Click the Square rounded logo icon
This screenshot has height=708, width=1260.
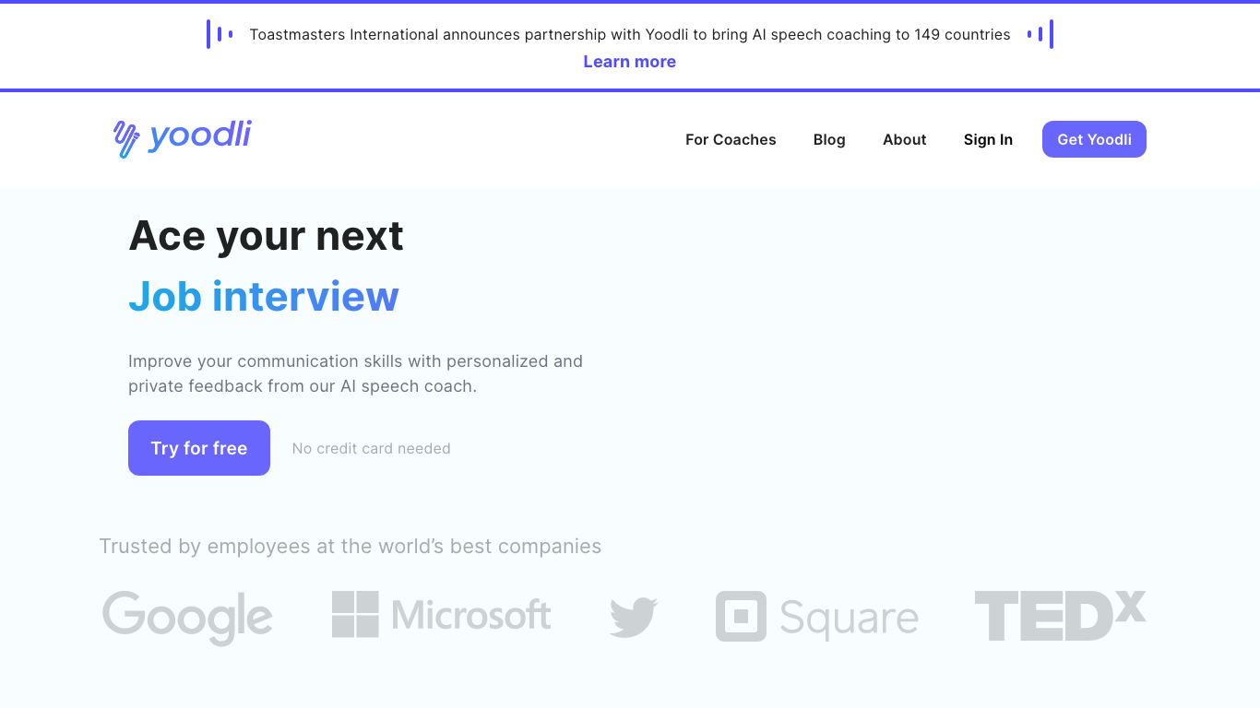click(x=740, y=617)
